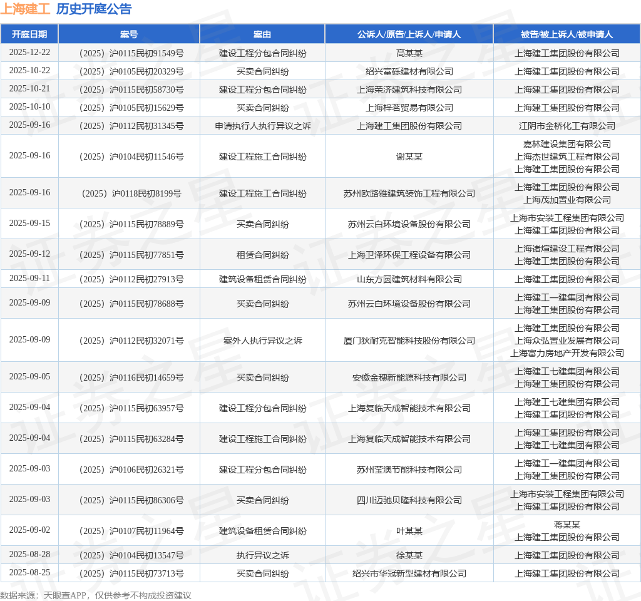The height and width of the screenshot is (601, 641).
Task: Click plaintiff 绍兴市华冠新型建材有限公司
Action: (409, 573)
